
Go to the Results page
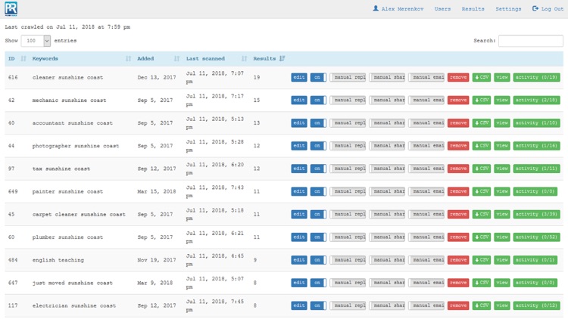coord(473,8)
